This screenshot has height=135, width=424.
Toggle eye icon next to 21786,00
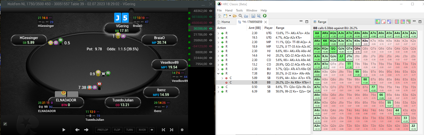[211, 35]
